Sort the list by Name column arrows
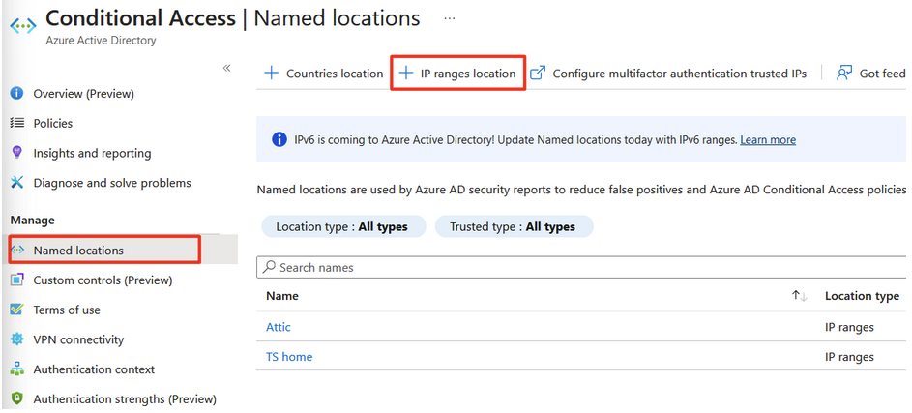 (x=799, y=296)
